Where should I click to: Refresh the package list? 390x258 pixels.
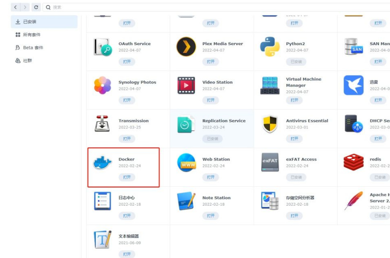[x=36, y=7]
